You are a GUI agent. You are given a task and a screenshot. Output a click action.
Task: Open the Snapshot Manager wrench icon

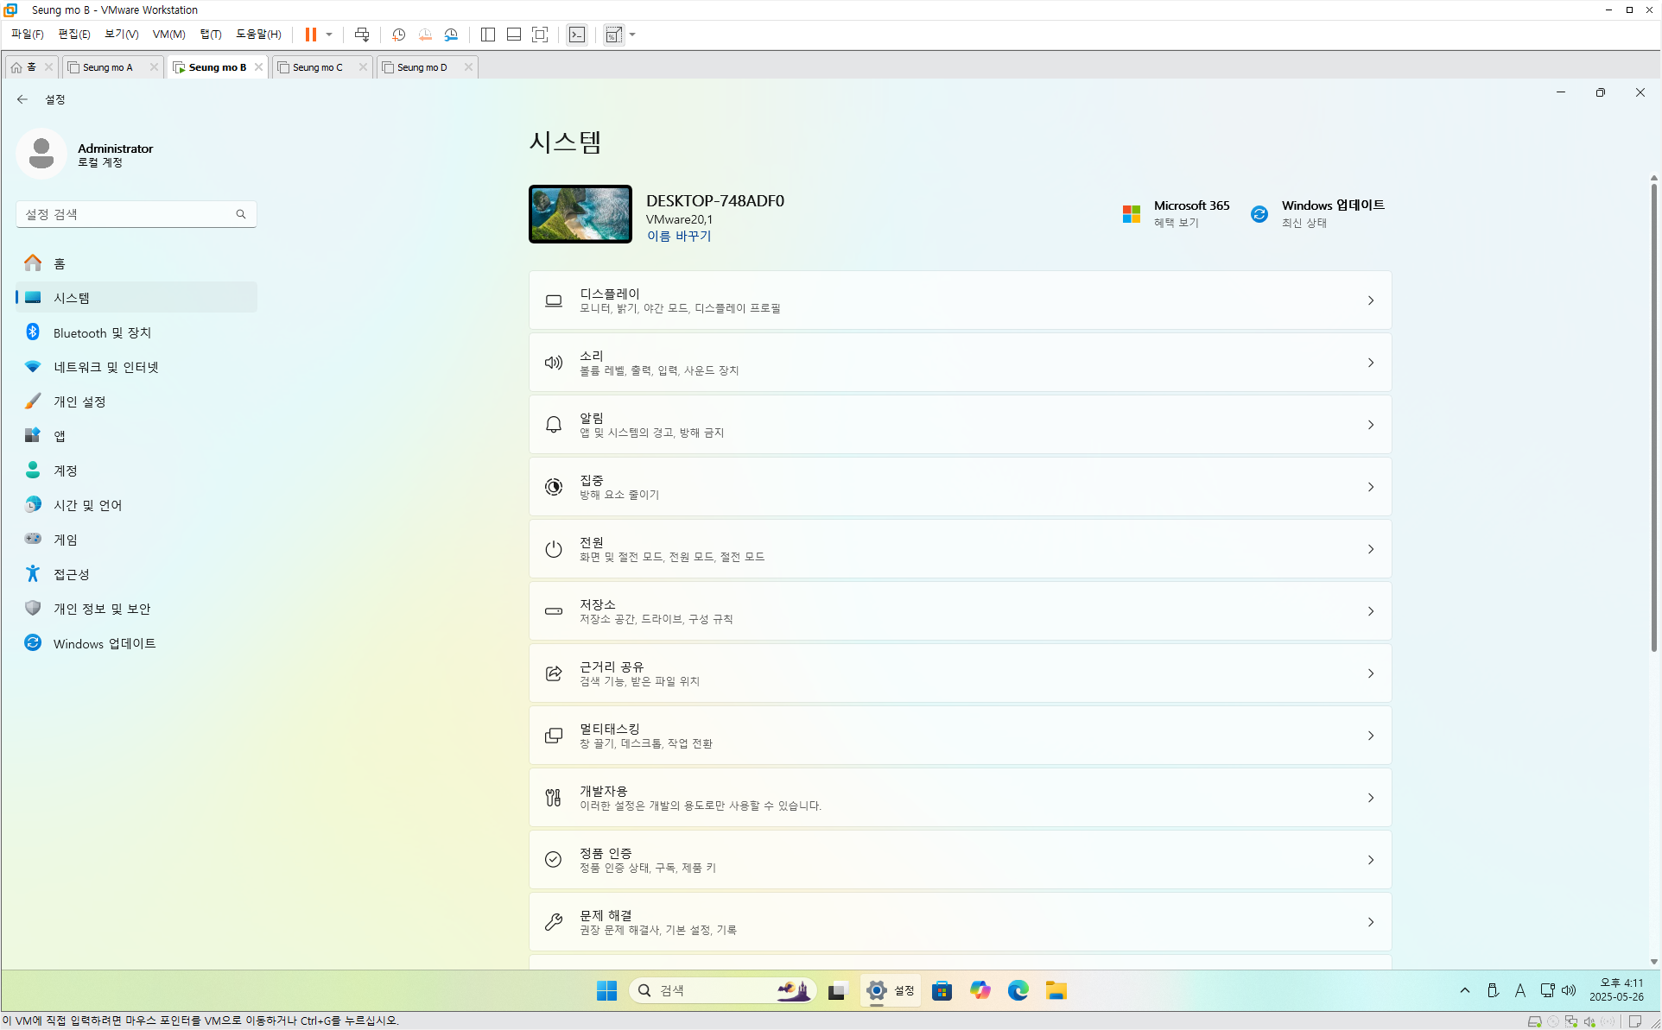tap(451, 35)
